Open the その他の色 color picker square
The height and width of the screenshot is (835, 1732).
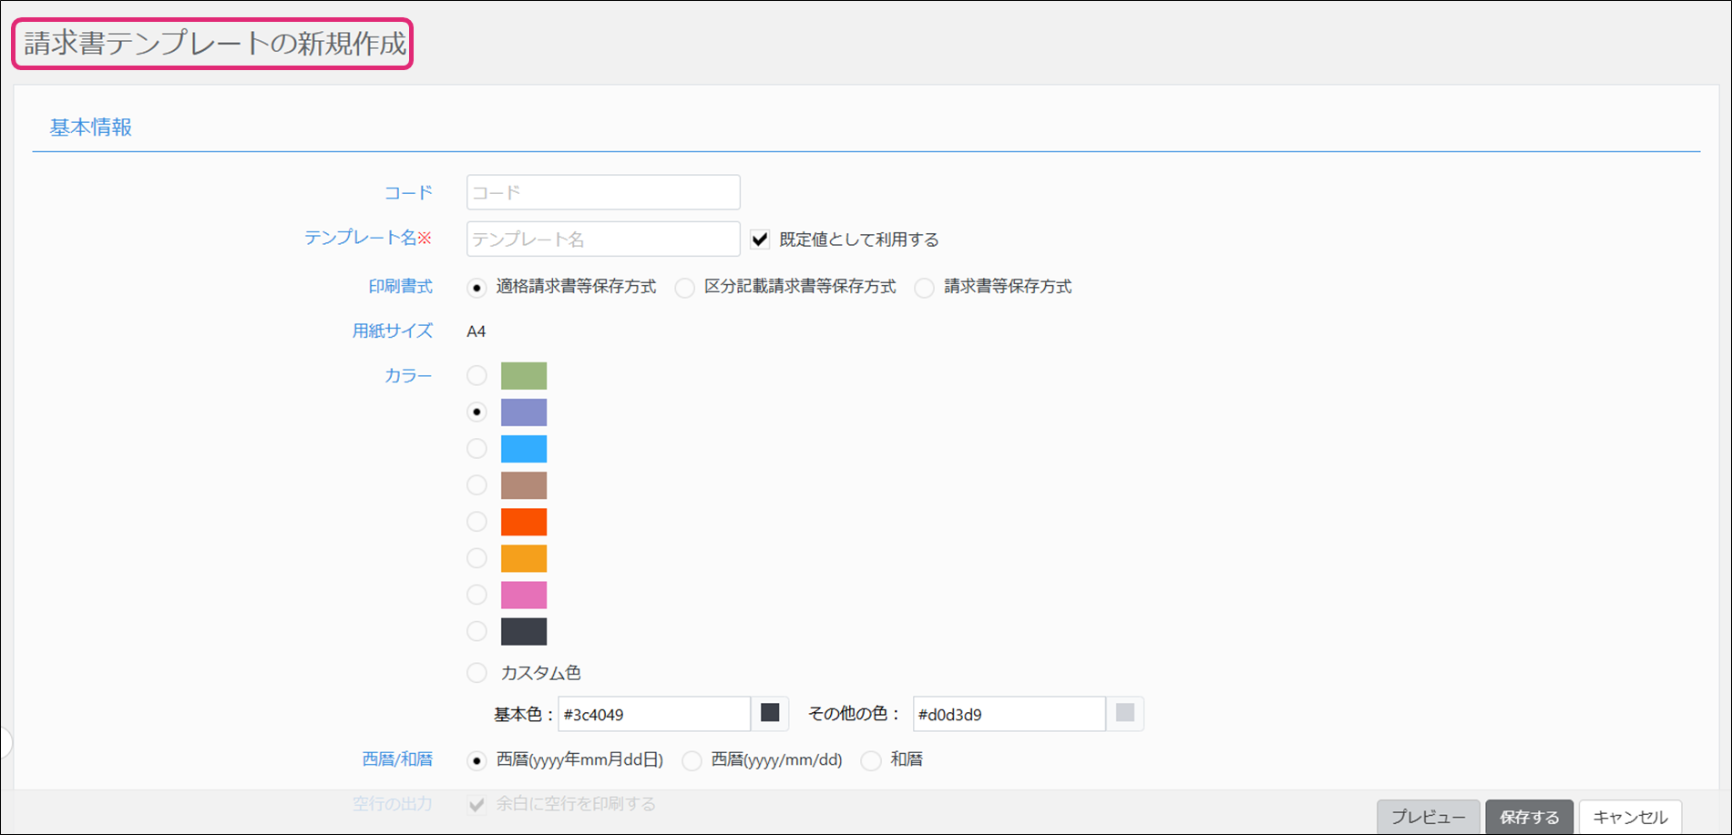click(1125, 713)
